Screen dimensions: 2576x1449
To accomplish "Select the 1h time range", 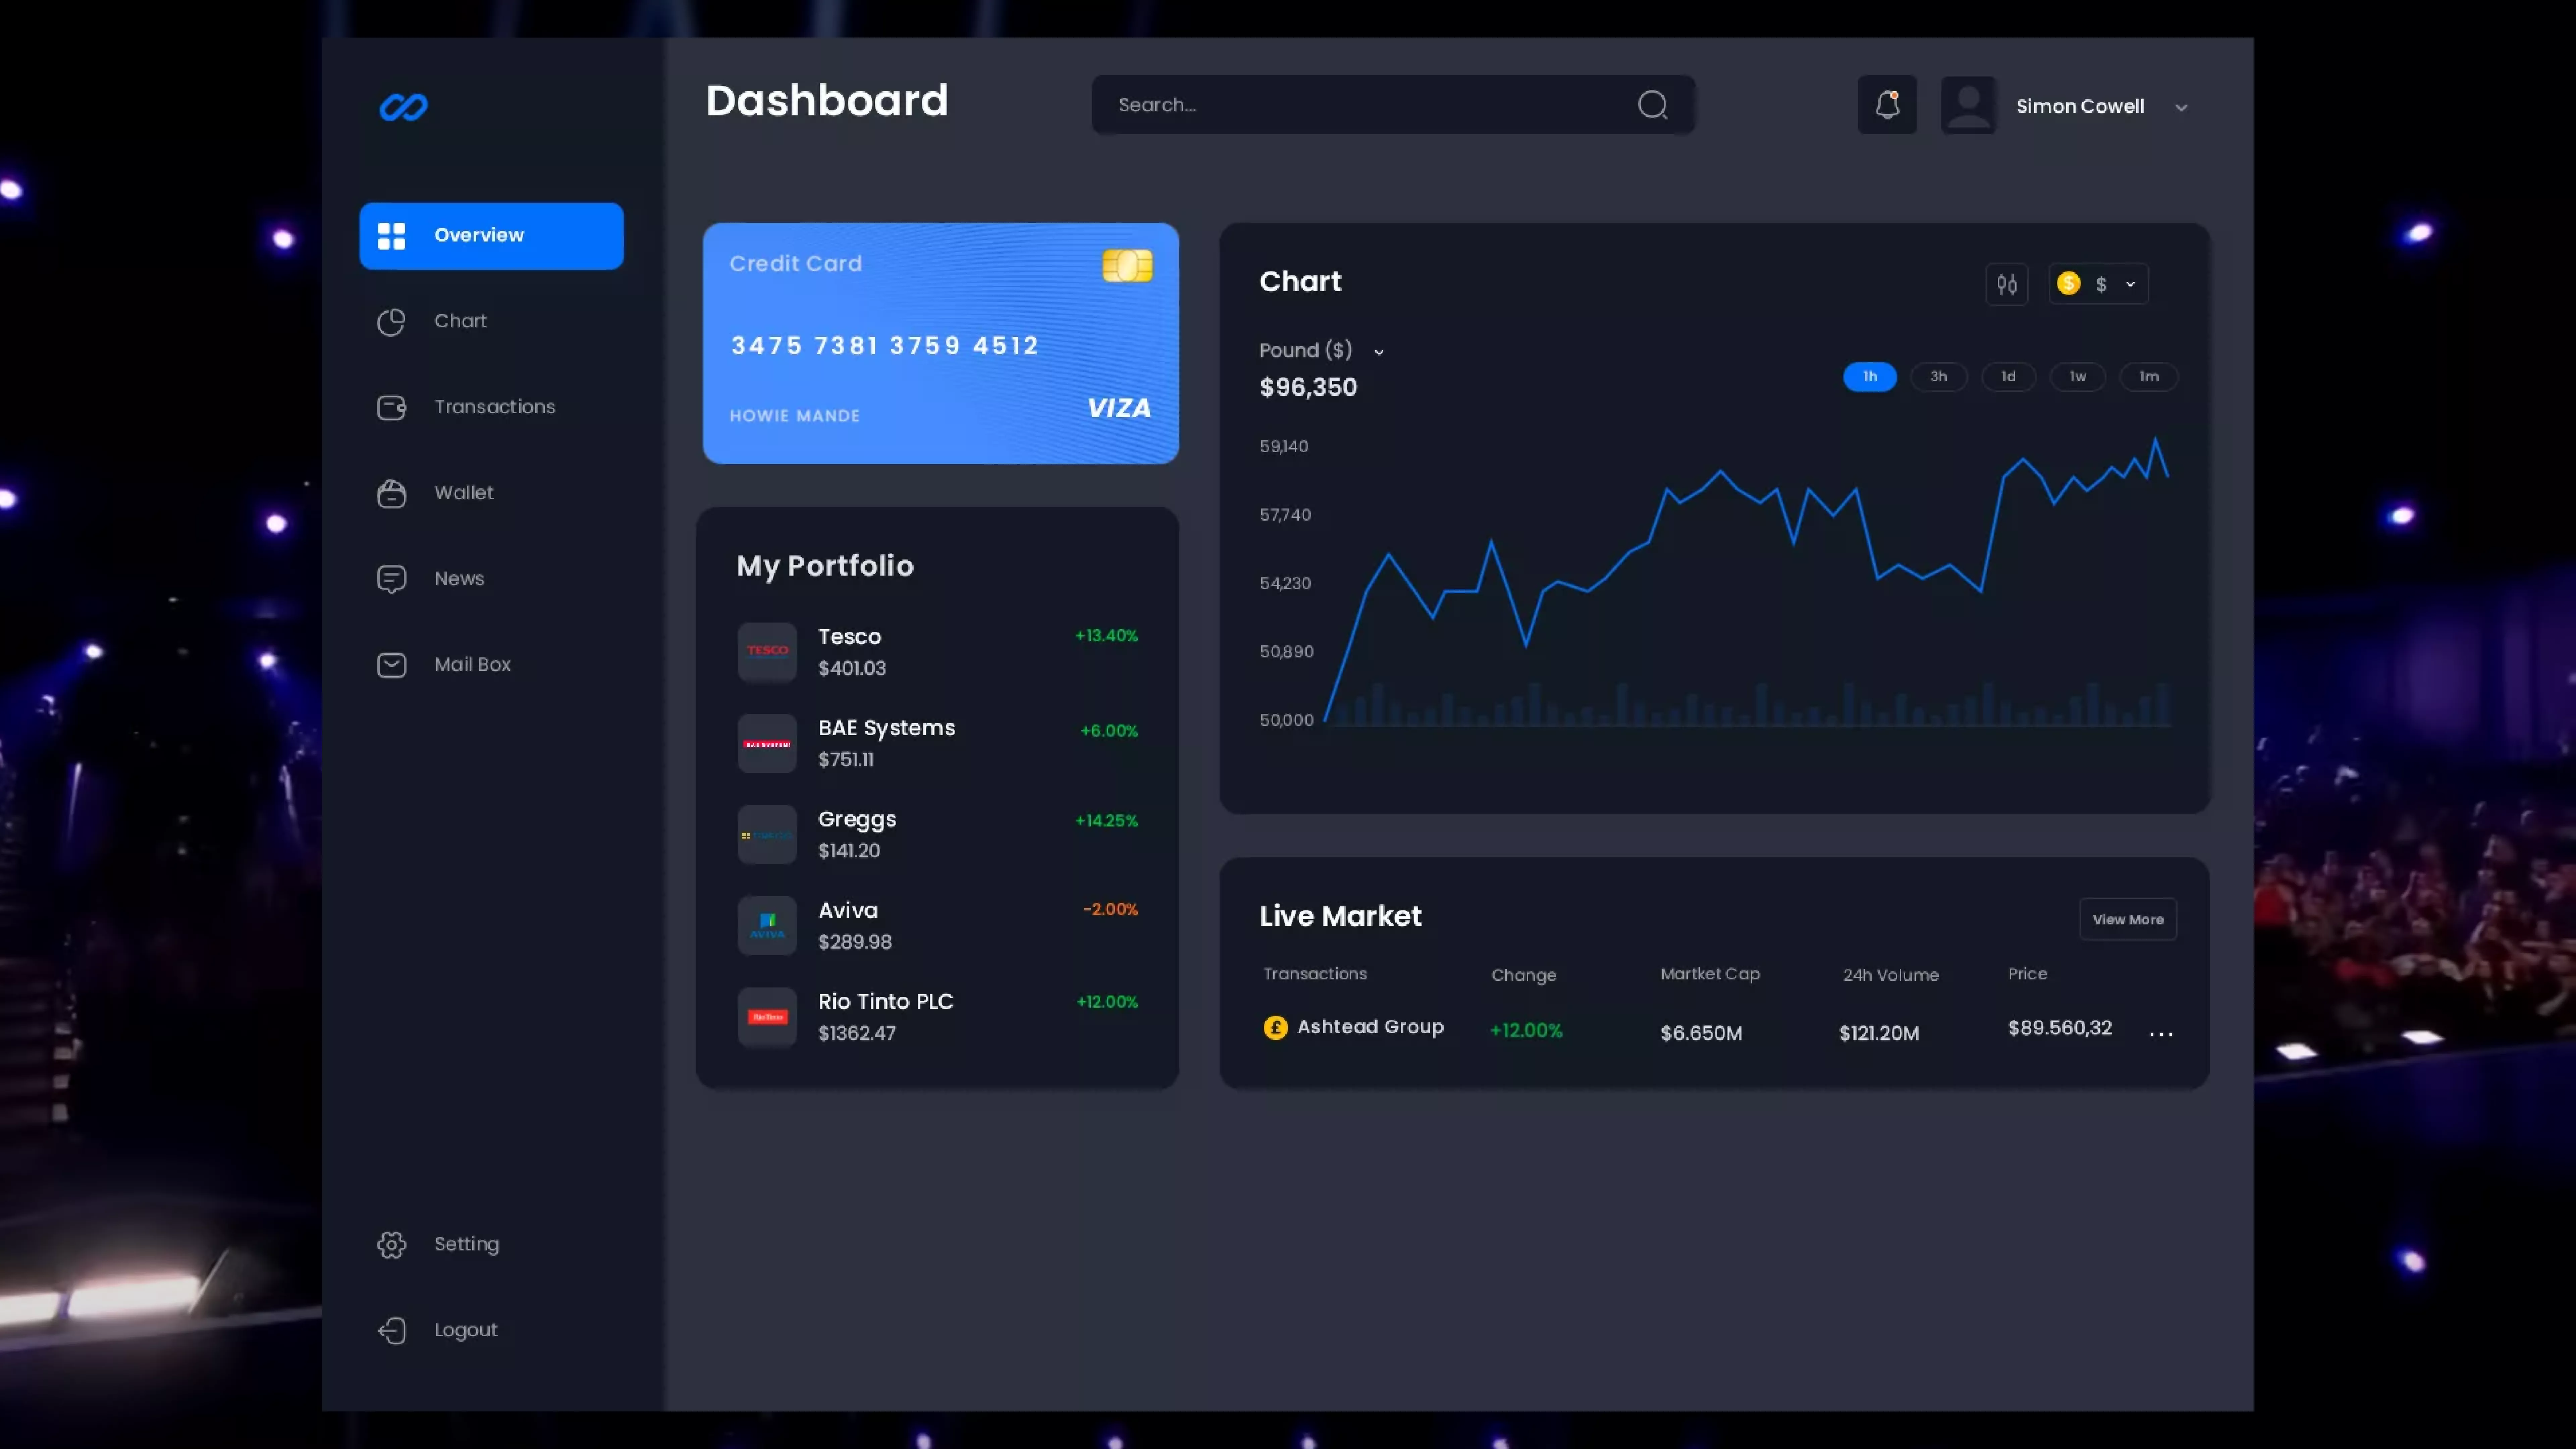I will (1869, 377).
